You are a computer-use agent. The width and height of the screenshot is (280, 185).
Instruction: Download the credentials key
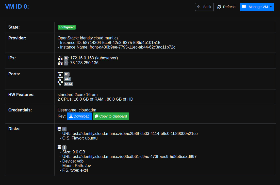79,117
